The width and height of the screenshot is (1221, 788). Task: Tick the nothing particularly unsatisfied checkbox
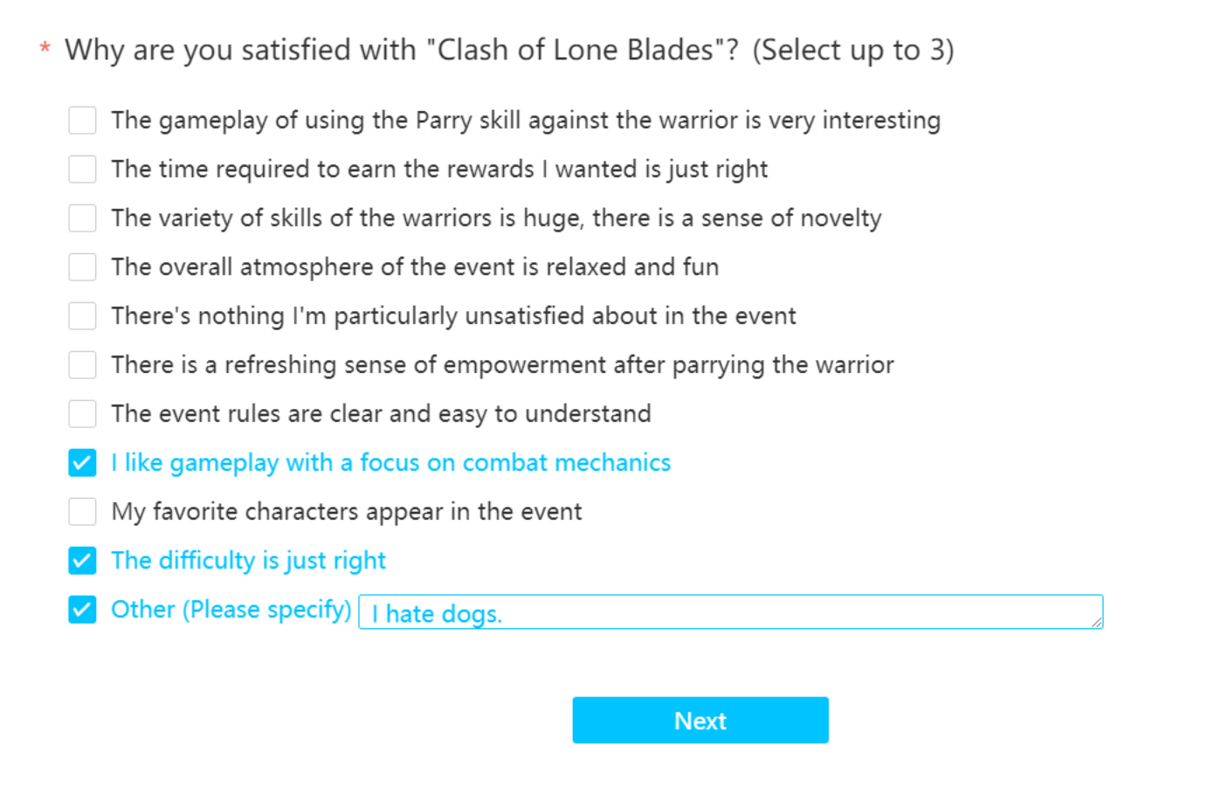82,316
